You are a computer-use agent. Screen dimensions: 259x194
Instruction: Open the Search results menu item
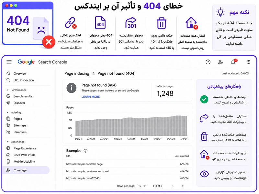pos(23,96)
